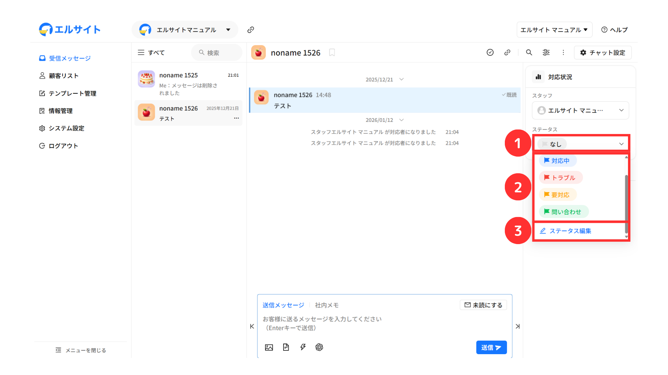Click the ChatGPT AI icon in message box
Image resolution: width=668 pixels, height=375 pixels.
click(x=319, y=347)
